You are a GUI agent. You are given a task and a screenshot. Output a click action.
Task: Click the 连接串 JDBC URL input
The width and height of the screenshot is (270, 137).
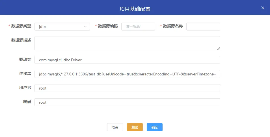coord(127,74)
